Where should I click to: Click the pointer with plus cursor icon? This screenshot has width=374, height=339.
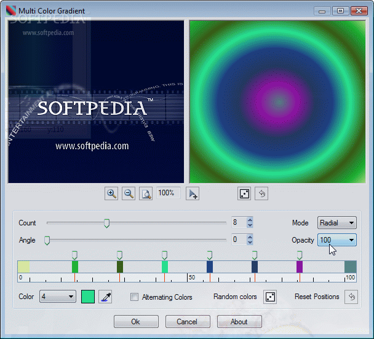point(193,193)
